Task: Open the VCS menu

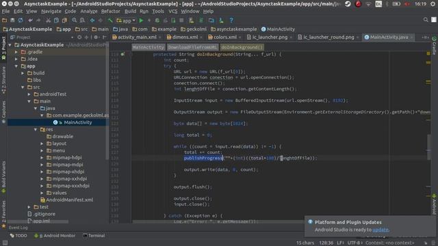Action: pos(173,12)
